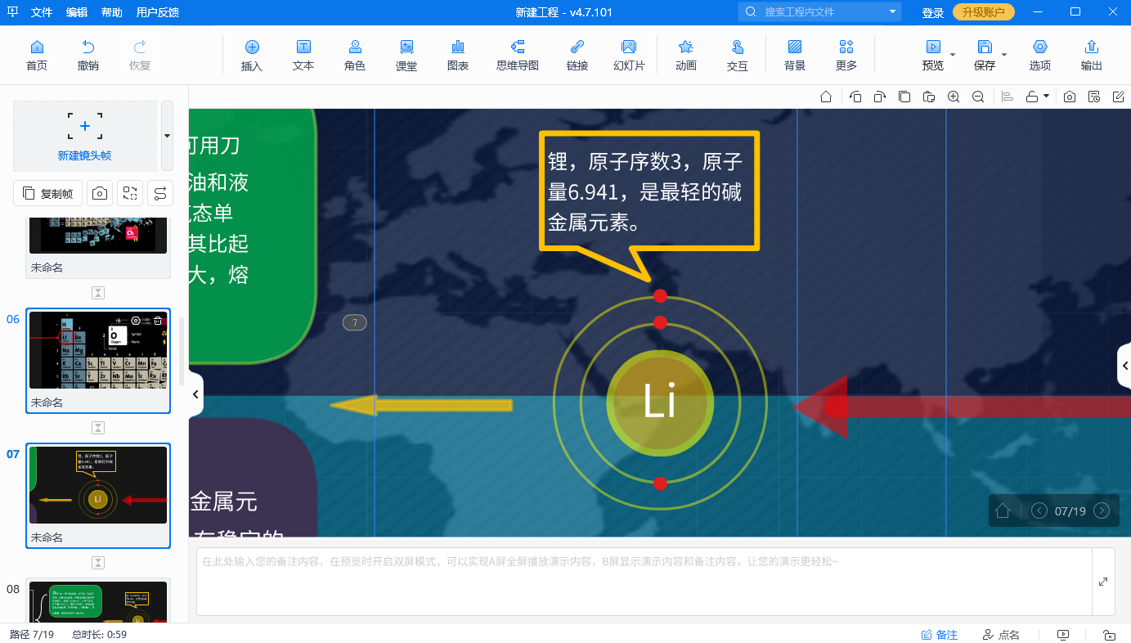
Task: Select frame 07 lithium thumbnail
Action: (98, 485)
